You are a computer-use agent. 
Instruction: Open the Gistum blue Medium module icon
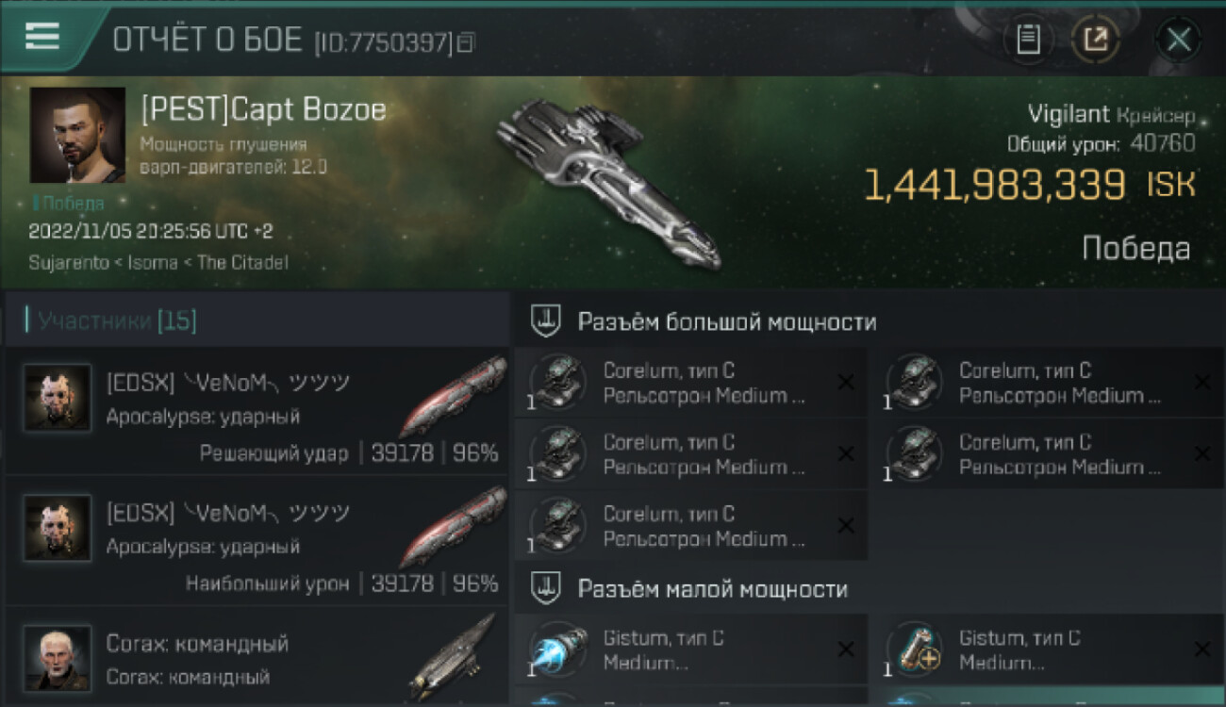pos(557,649)
